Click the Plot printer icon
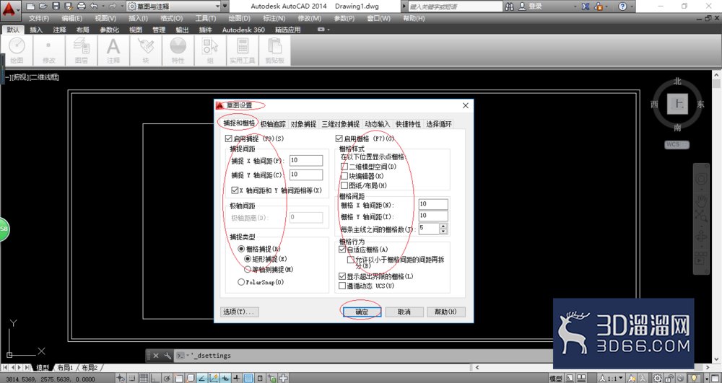 click(81, 6)
